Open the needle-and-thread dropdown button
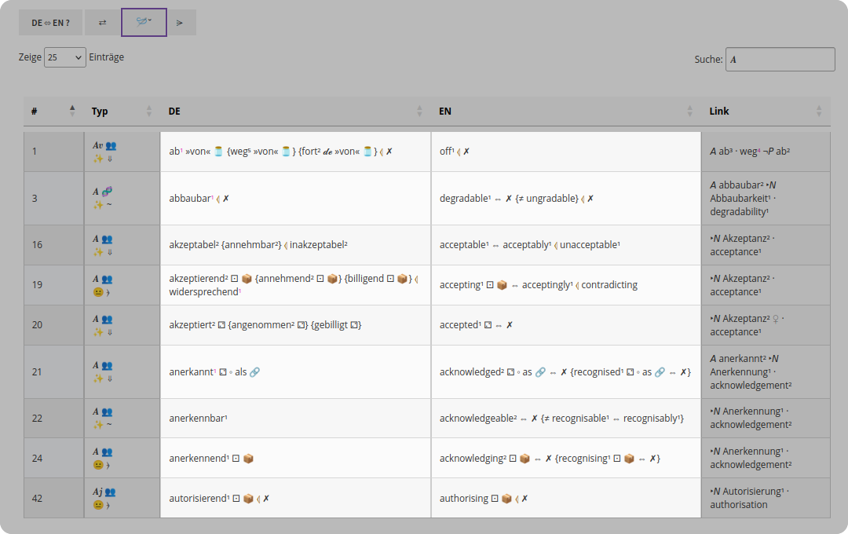The image size is (848, 534). (x=144, y=22)
